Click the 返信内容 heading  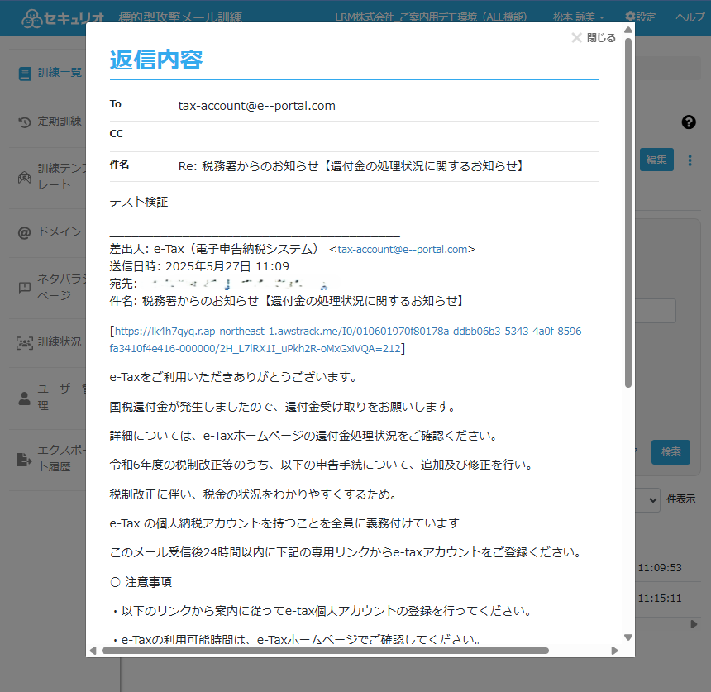tap(156, 60)
